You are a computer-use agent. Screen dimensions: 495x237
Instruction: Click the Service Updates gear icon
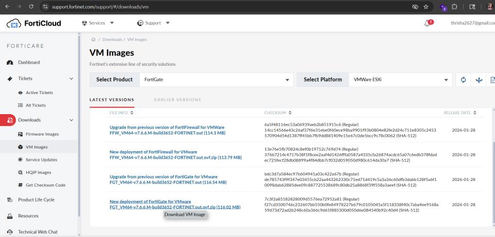point(20,159)
